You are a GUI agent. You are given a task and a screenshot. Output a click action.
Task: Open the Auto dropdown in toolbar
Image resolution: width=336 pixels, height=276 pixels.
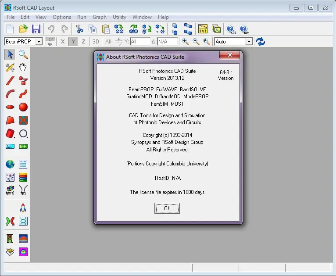tap(249, 41)
